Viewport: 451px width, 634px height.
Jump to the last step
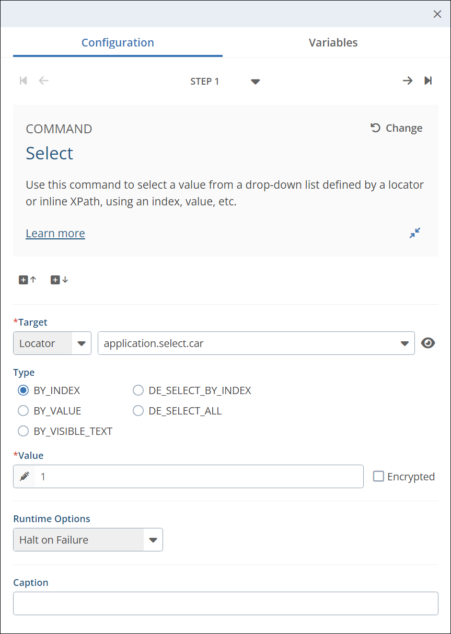tap(428, 80)
